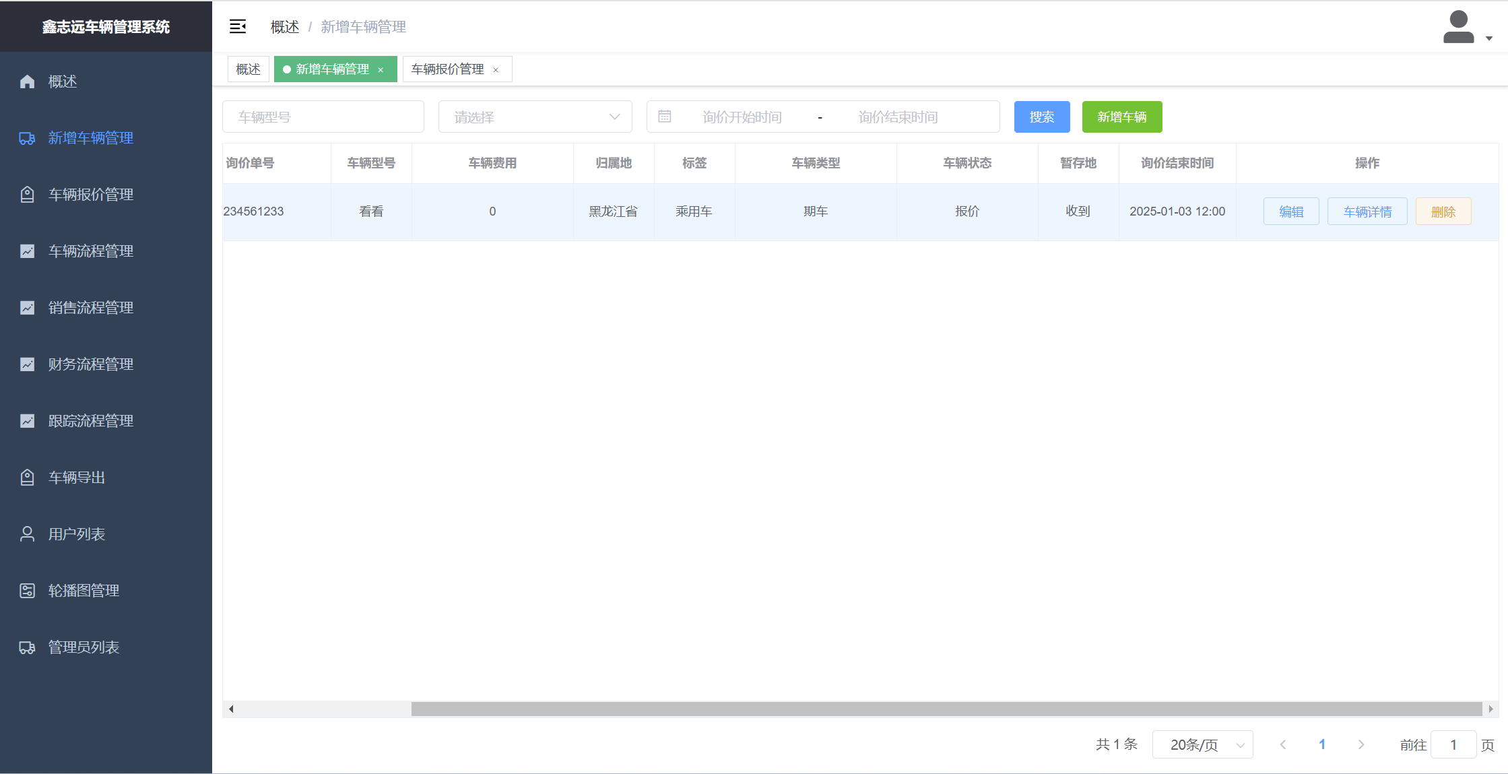This screenshot has height=774, width=1508.
Task: Click the chart icon beside 跟踪流程管理
Action: 27,421
